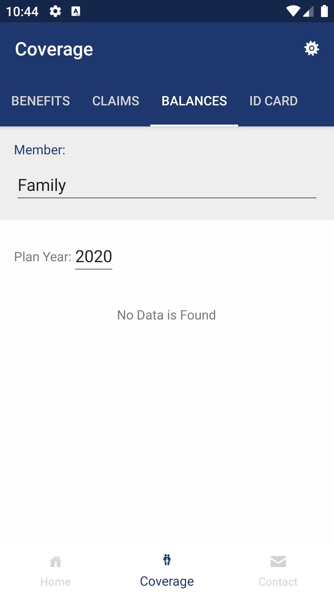
Task: Tap the keyboard 'A' status bar icon
Action: pyautogui.click(x=76, y=11)
